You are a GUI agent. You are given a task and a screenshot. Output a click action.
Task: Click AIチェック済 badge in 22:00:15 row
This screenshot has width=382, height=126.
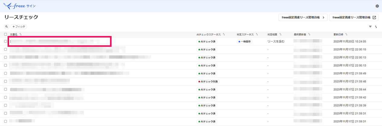tap(207, 49)
